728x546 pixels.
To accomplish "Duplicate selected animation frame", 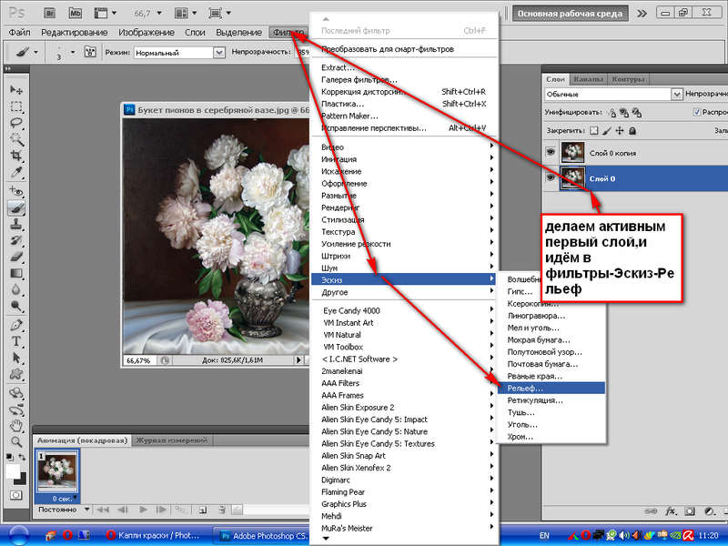I will pyautogui.click(x=203, y=510).
